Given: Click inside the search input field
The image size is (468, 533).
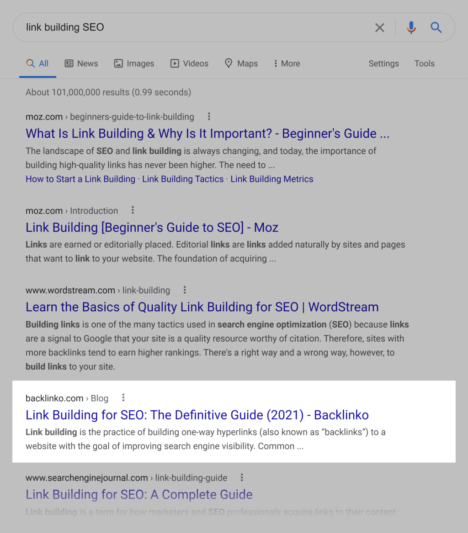Looking at the screenshot, I should 183,27.
